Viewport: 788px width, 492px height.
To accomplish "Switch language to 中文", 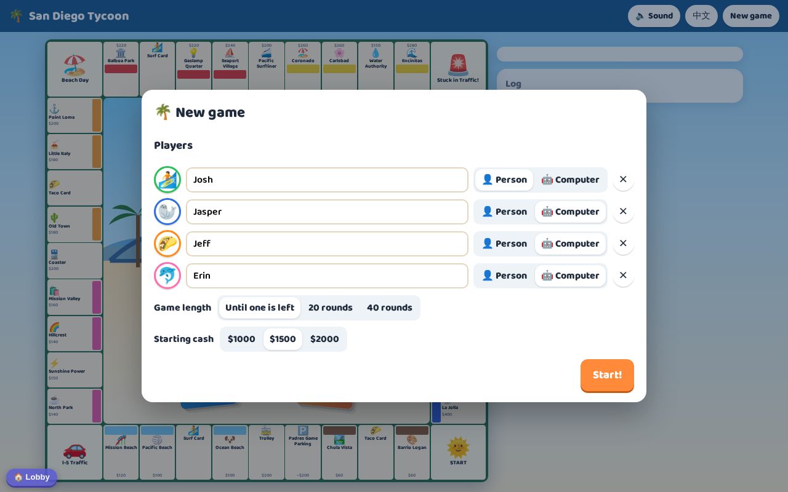I will (x=701, y=16).
